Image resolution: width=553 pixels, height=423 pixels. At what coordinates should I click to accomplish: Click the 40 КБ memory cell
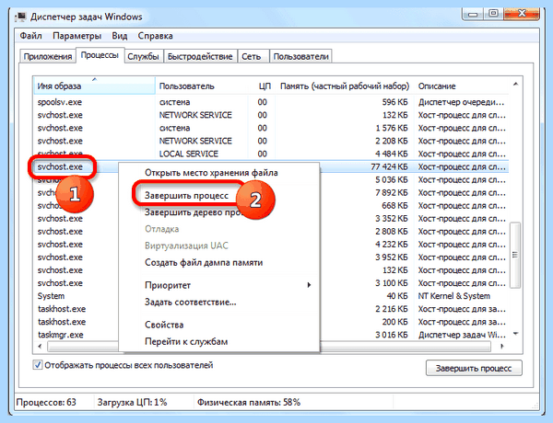click(397, 296)
